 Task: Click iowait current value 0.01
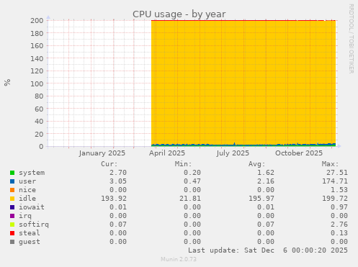pos(118,207)
